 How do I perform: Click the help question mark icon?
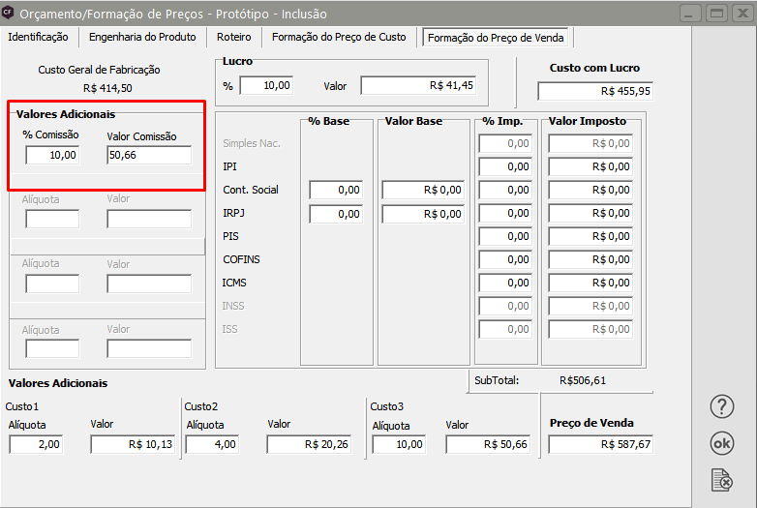[721, 406]
